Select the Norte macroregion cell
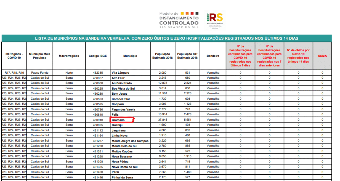This screenshot has height=181, width=340. (69, 73)
